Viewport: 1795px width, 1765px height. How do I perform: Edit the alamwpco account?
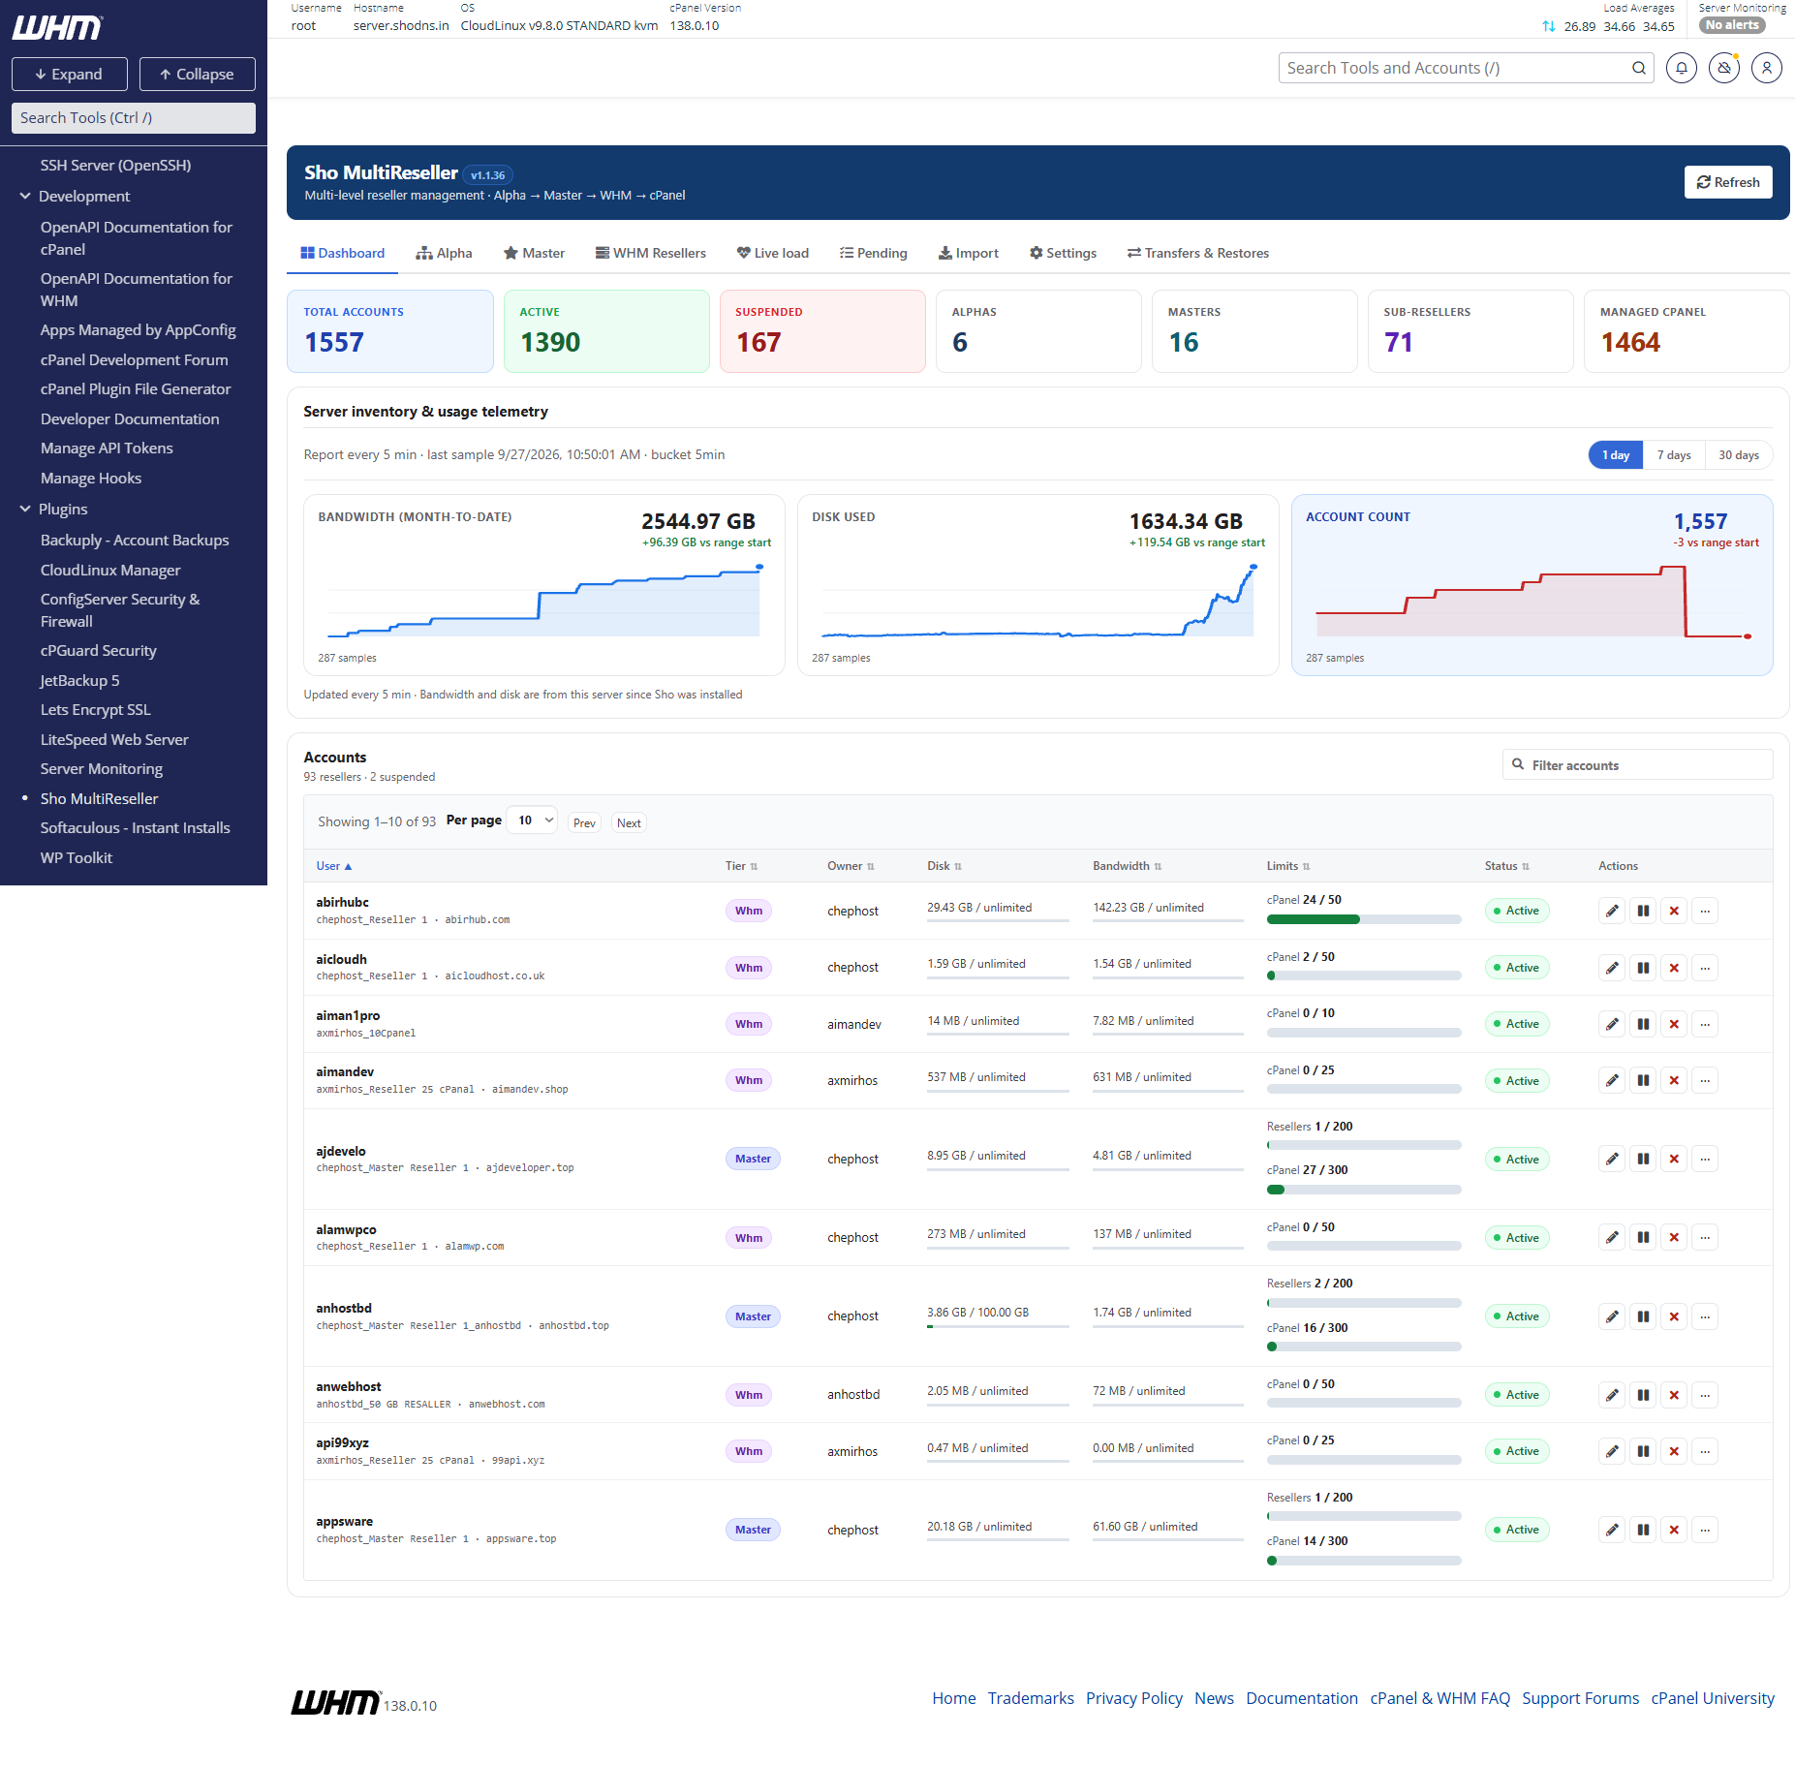[x=1612, y=1237]
